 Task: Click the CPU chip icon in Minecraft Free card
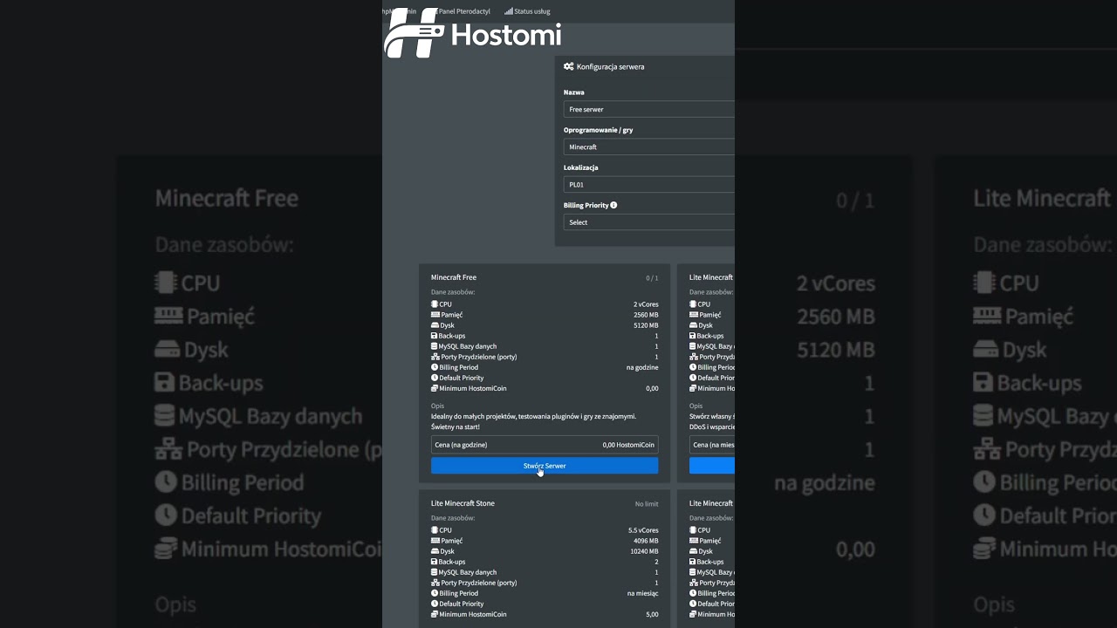435,304
